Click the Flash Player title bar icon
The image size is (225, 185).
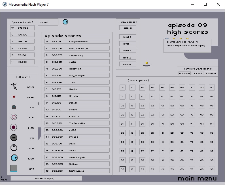click(x=4, y=4)
